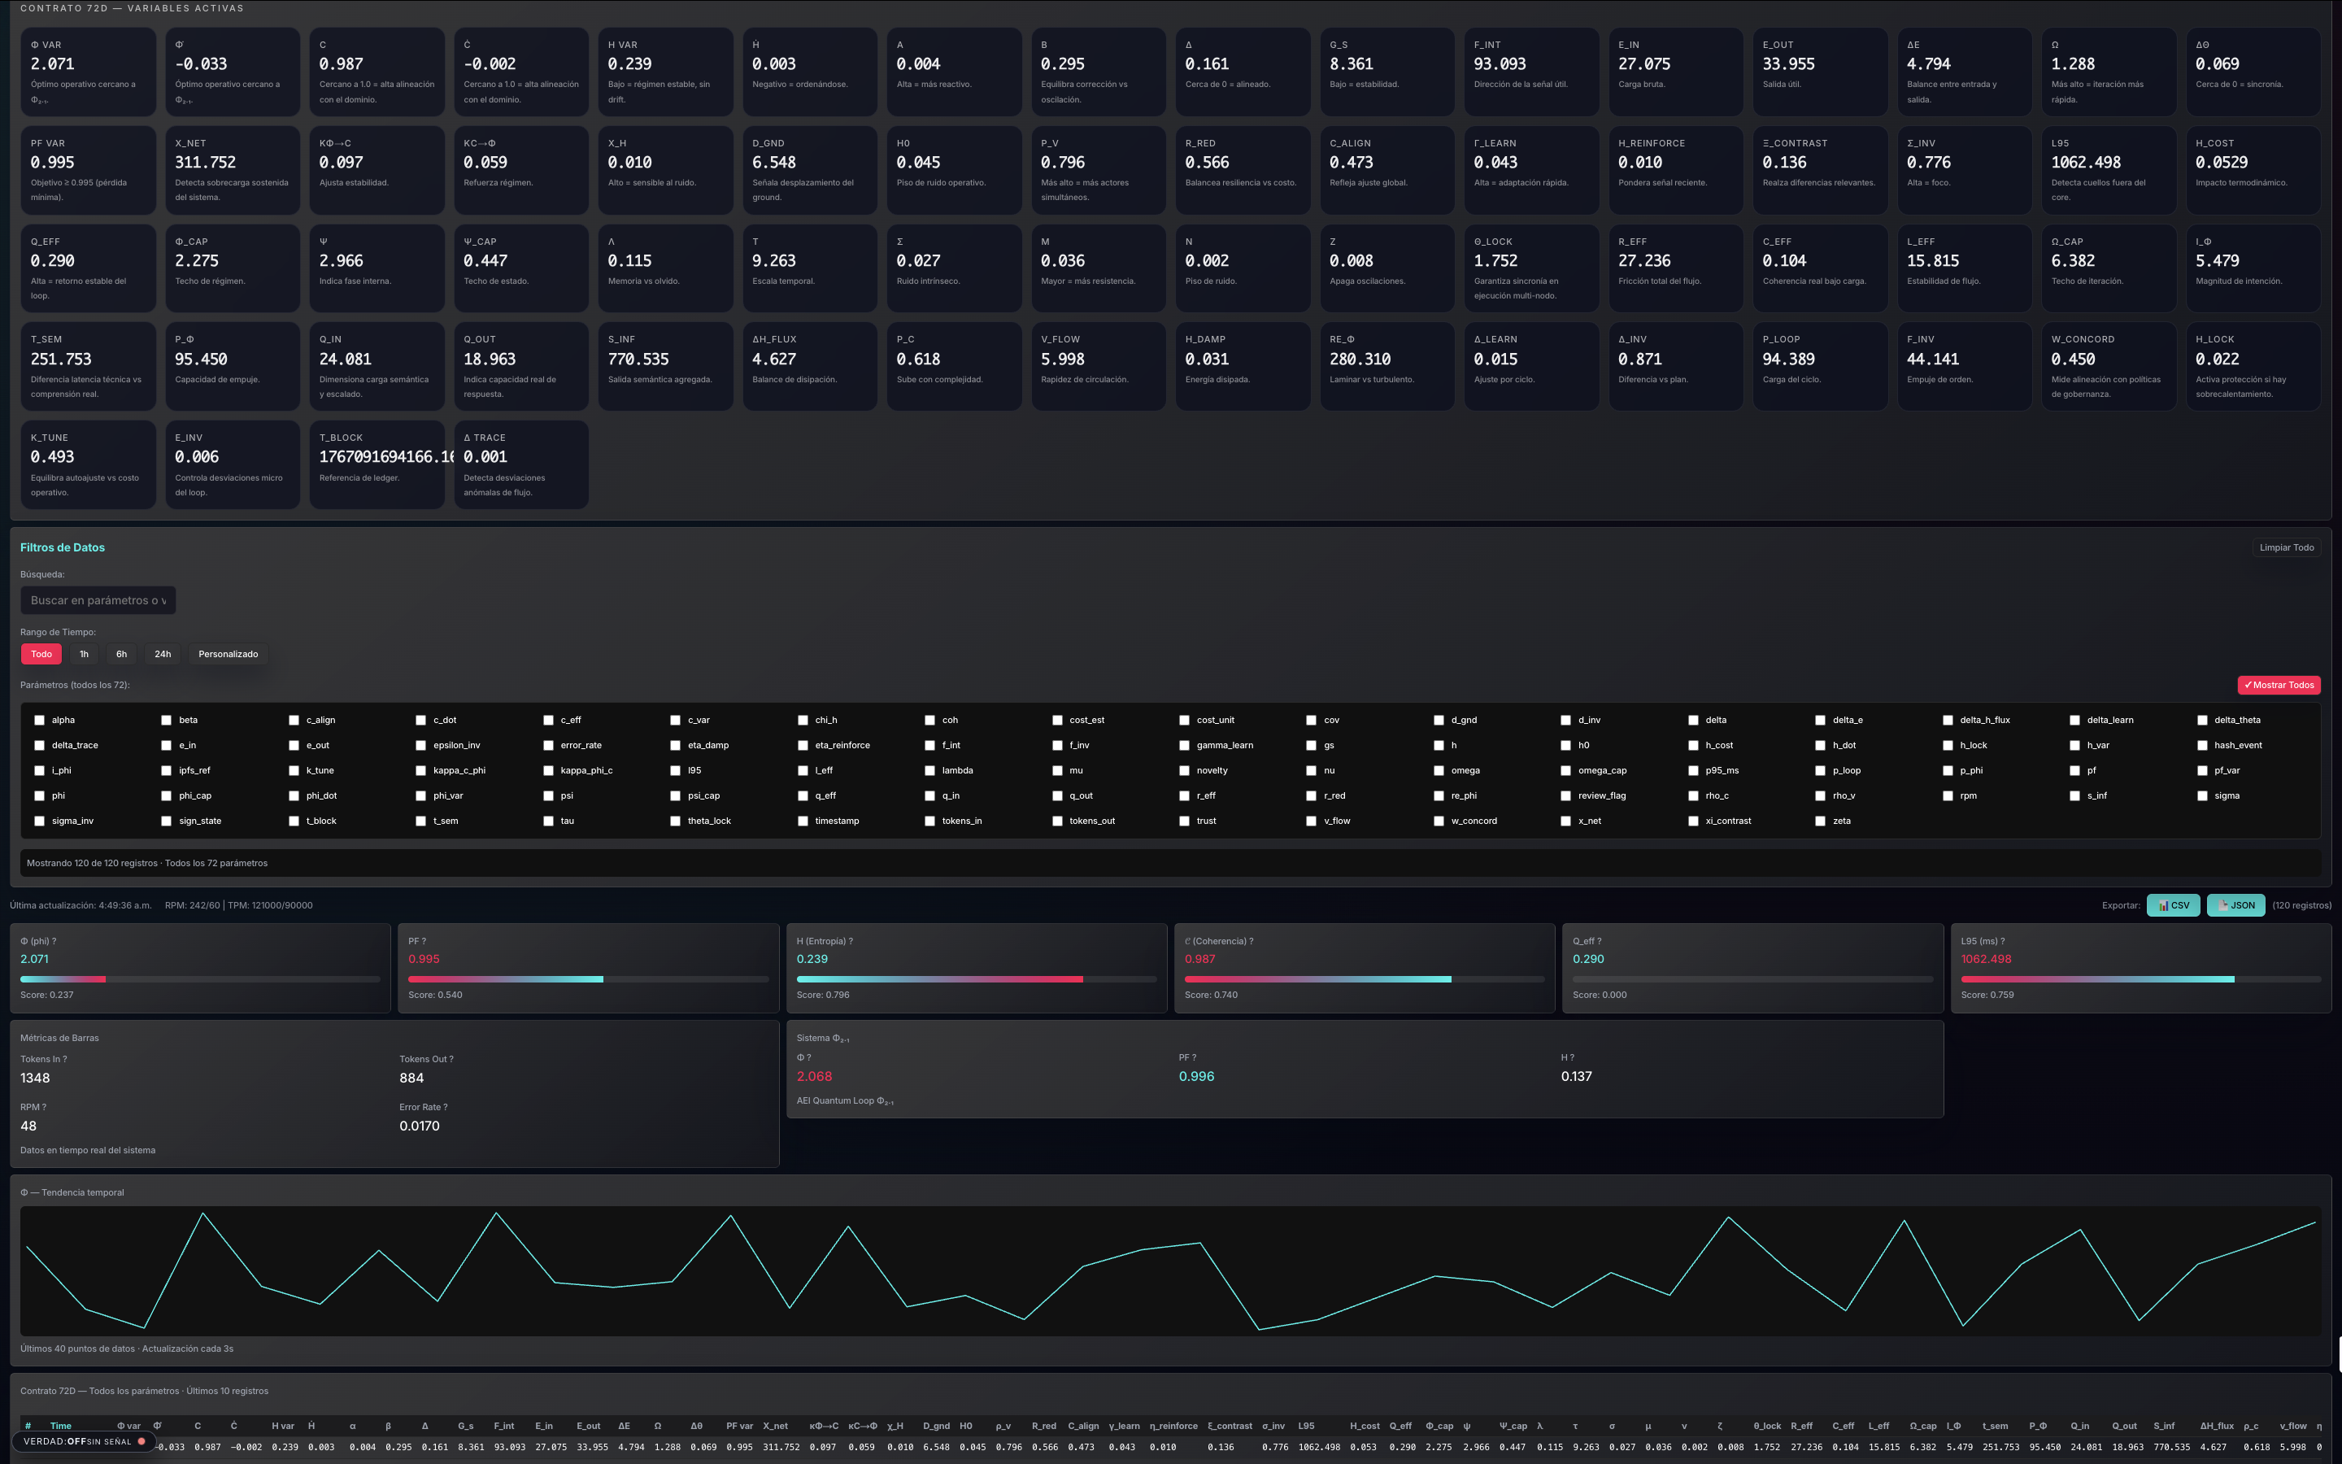2342x1464 pixels.
Task: Click the help mark beside Q_eff gauge label
Action: point(1599,941)
